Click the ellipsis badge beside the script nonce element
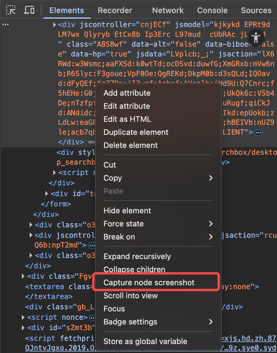This screenshot has height=353, width=277. [92, 317]
